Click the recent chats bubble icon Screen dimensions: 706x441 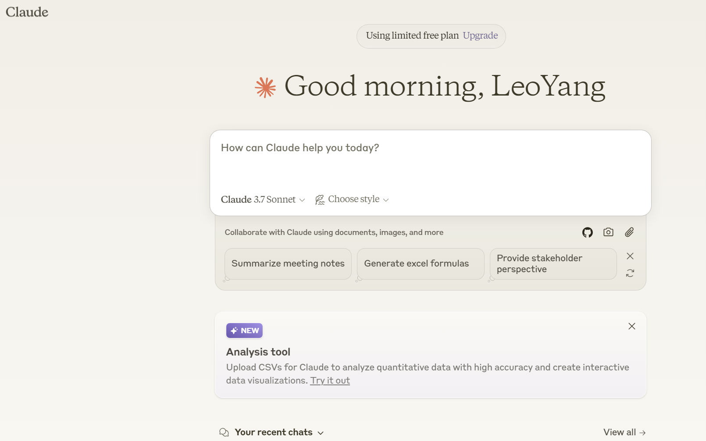pos(224,432)
